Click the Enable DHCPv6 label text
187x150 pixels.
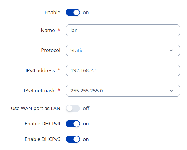tap(42, 139)
